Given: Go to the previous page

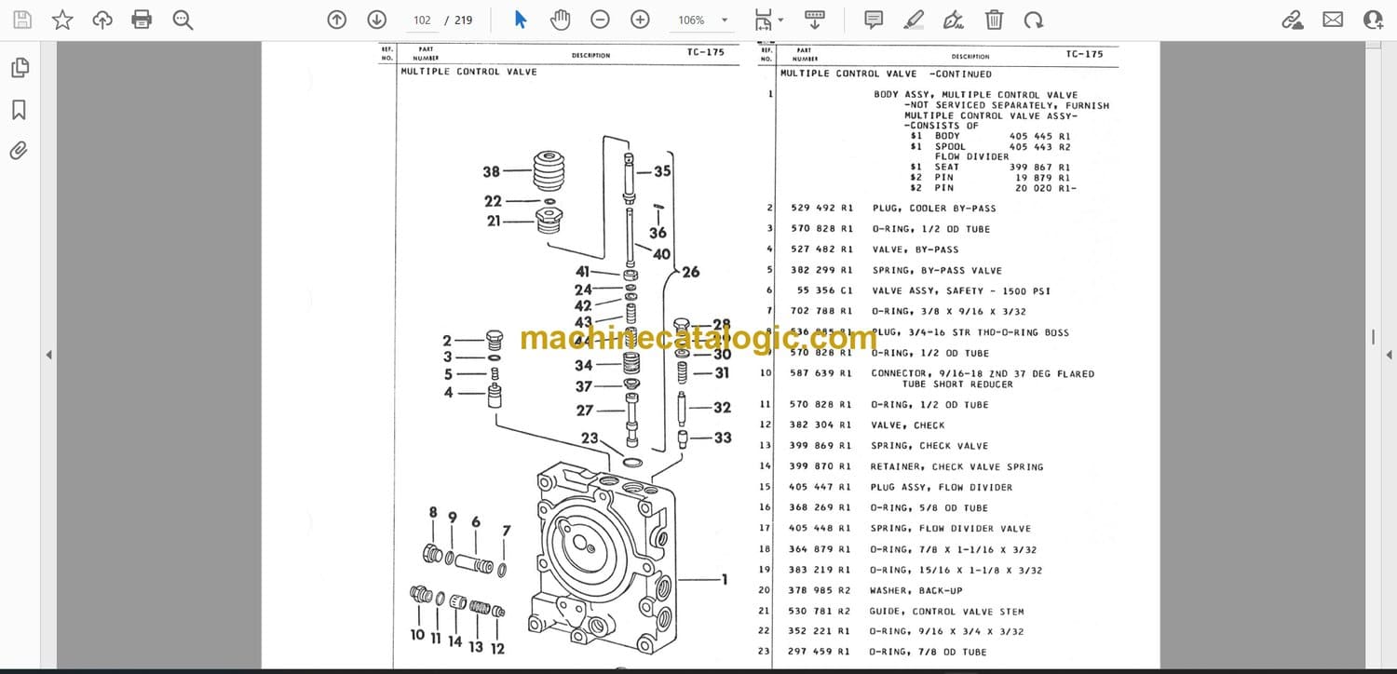Looking at the screenshot, I should 337,20.
